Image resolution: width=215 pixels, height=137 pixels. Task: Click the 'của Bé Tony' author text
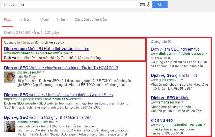(x=26, y=77)
